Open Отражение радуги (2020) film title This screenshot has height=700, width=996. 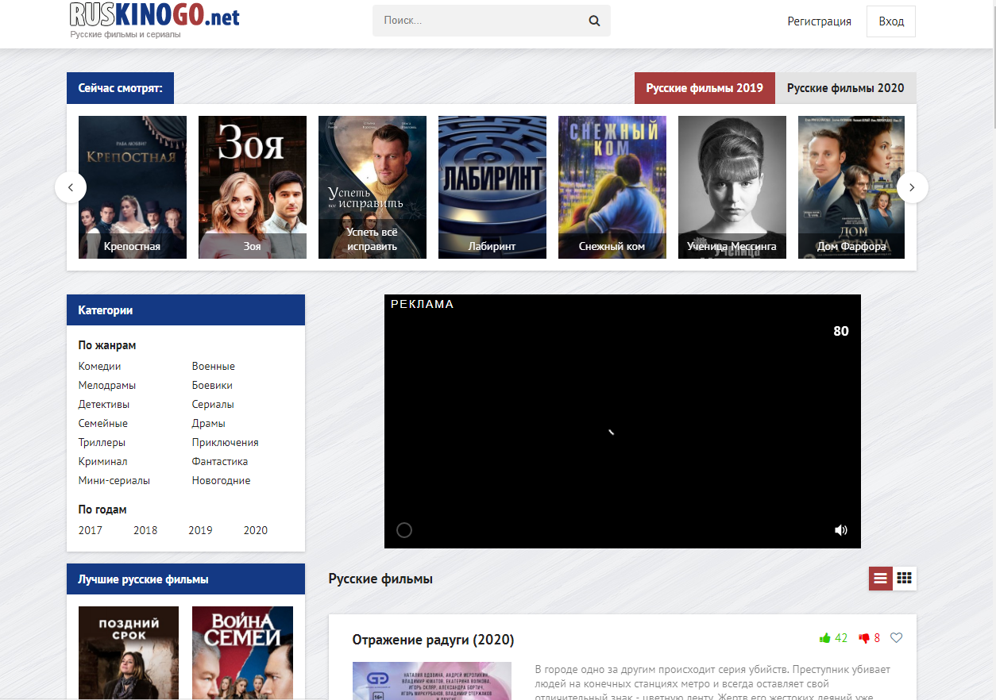(433, 640)
